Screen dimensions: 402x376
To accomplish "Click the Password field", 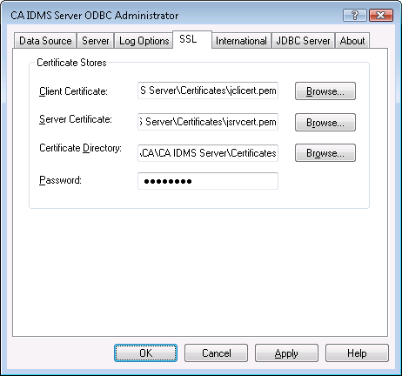I will (208, 181).
